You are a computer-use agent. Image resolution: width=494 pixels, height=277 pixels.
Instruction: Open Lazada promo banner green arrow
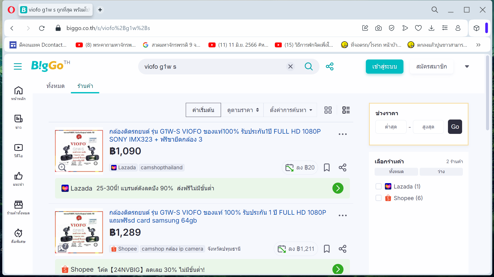(x=338, y=188)
